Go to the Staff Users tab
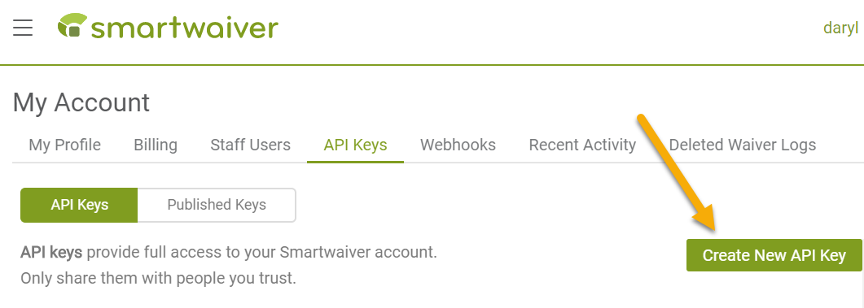This screenshot has width=864, height=308. pyautogui.click(x=250, y=145)
